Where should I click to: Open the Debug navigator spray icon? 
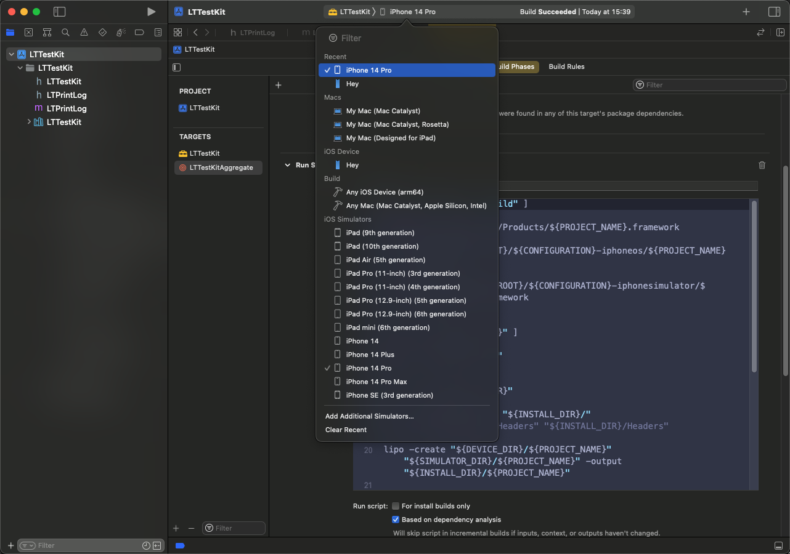(121, 33)
